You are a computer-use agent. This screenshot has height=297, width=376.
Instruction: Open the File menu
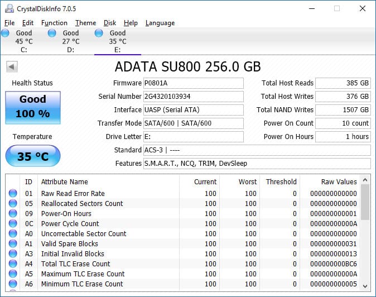[x=9, y=23]
